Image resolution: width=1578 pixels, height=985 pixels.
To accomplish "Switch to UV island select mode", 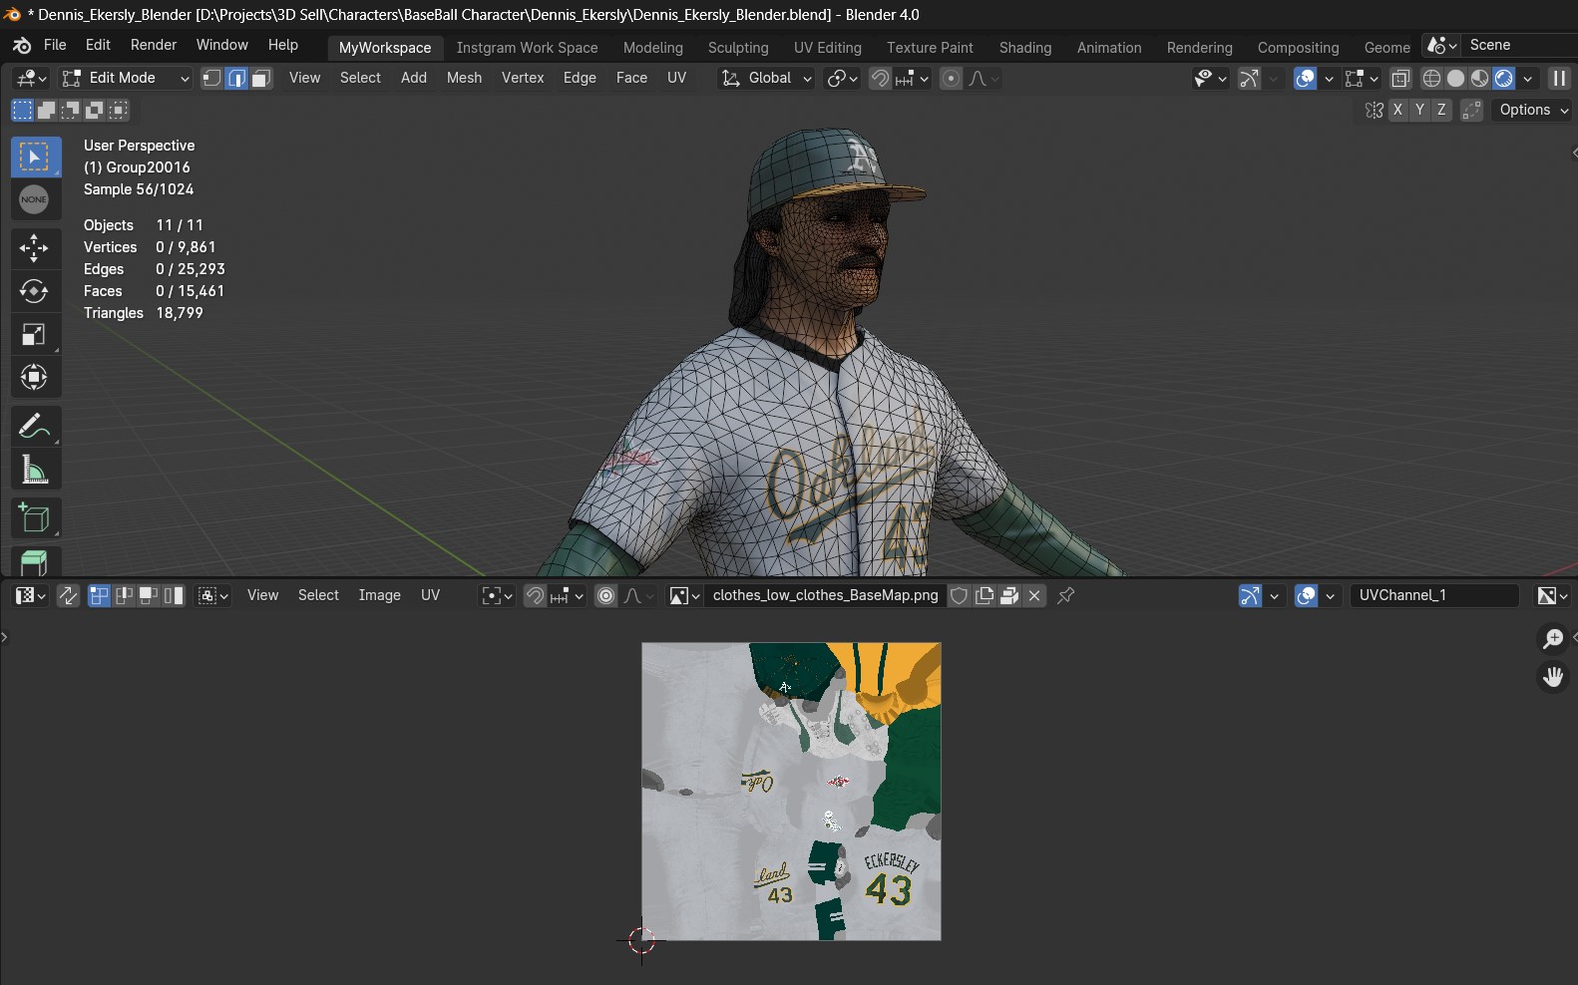I will coord(174,595).
